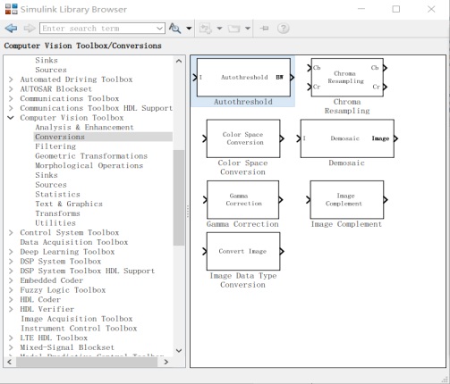Close the Simulink Library Browser window
The width and height of the screenshot is (450, 384).
pos(431,9)
